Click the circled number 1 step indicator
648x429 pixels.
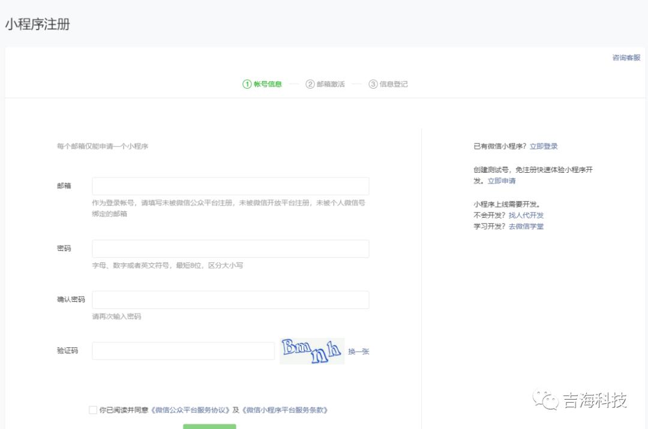tap(246, 84)
